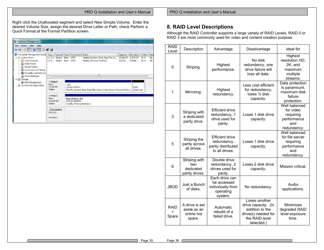Click the blue Help question mark icon
The image size is (324, 250).
click(34, 50)
